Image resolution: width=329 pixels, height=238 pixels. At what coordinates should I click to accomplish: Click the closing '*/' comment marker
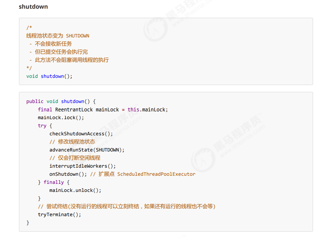[x=29, y=68]
